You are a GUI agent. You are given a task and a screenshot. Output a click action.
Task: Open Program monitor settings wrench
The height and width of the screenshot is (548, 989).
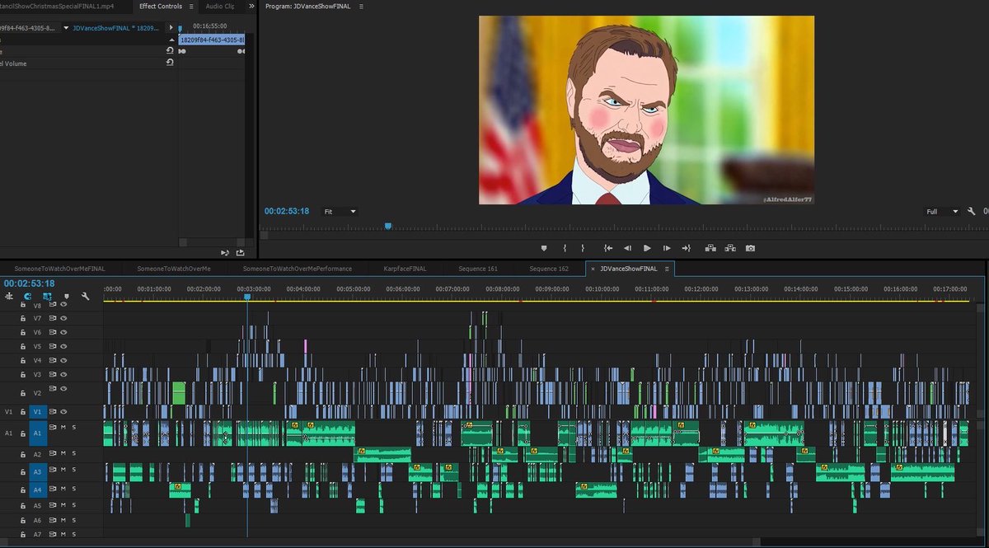pos(972,212)
